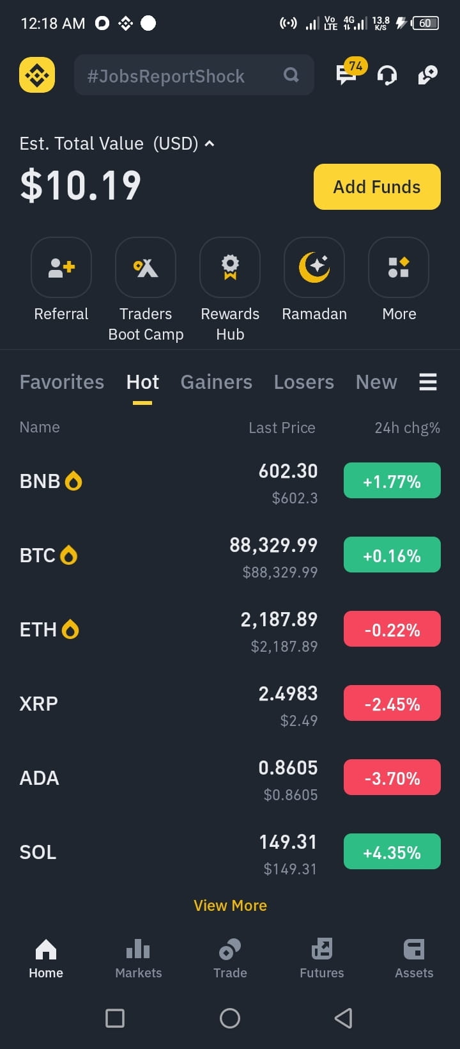
Task: Switch to the Gainers tab
Action: pos(217,382)
